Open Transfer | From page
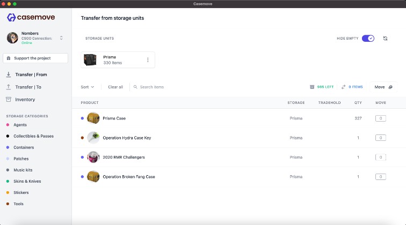The height and width of the screenshot is (225, 406). [x=31, y=74]
